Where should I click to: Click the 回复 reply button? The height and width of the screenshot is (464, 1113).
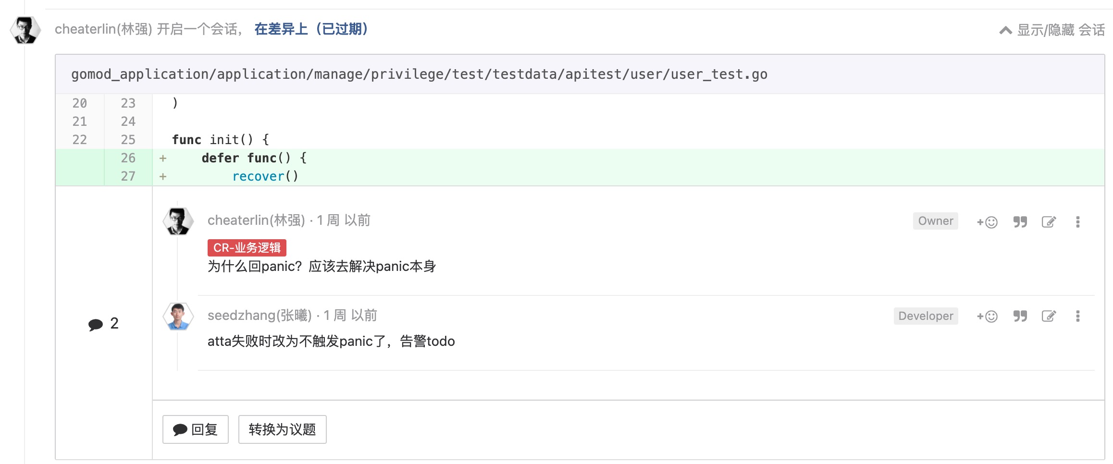click(195, 429)
